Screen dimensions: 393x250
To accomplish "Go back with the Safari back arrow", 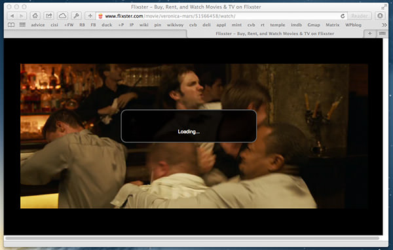I will [12, 16].
